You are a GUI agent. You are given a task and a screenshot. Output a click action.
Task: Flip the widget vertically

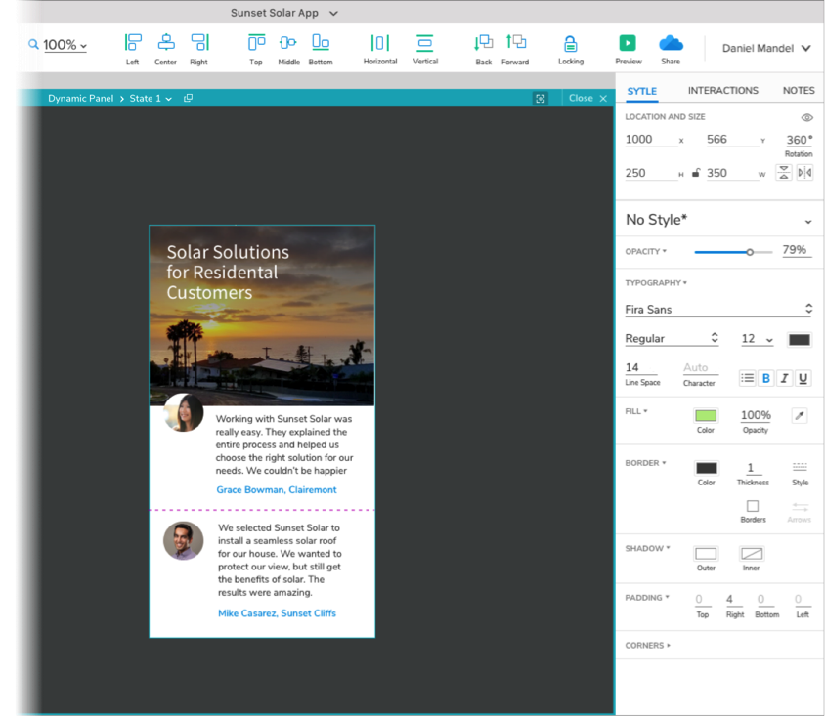pos(783,173)
